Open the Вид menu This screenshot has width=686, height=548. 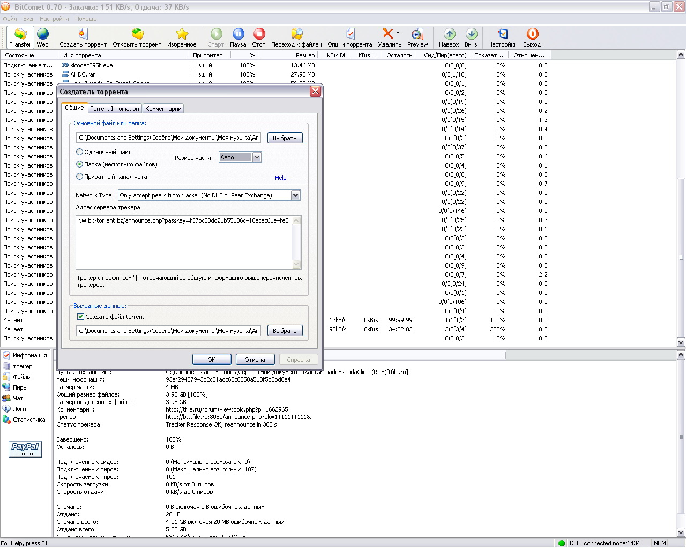coord(28,19)
